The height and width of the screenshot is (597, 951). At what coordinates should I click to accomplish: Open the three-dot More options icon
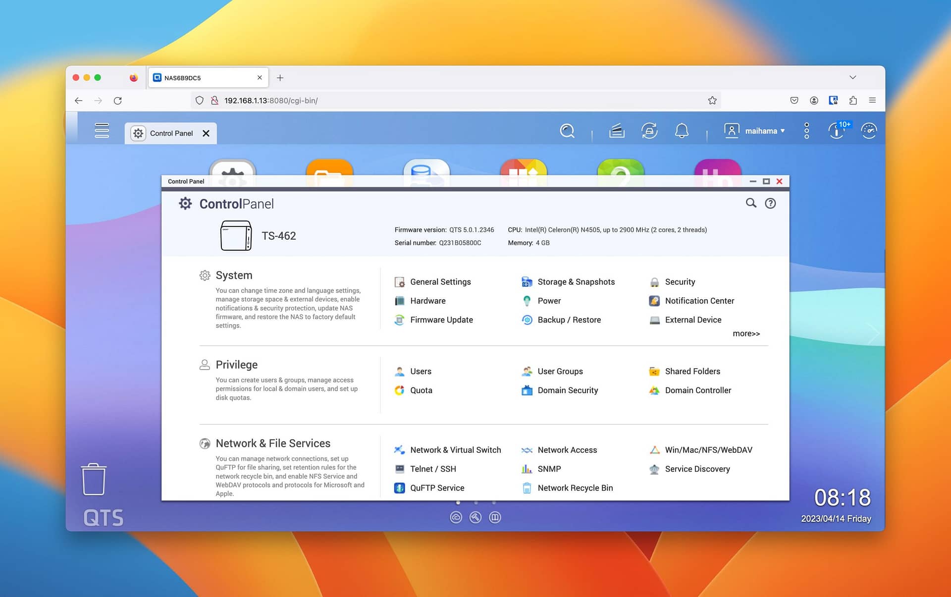pyautogui.click(x=806, y=131)
